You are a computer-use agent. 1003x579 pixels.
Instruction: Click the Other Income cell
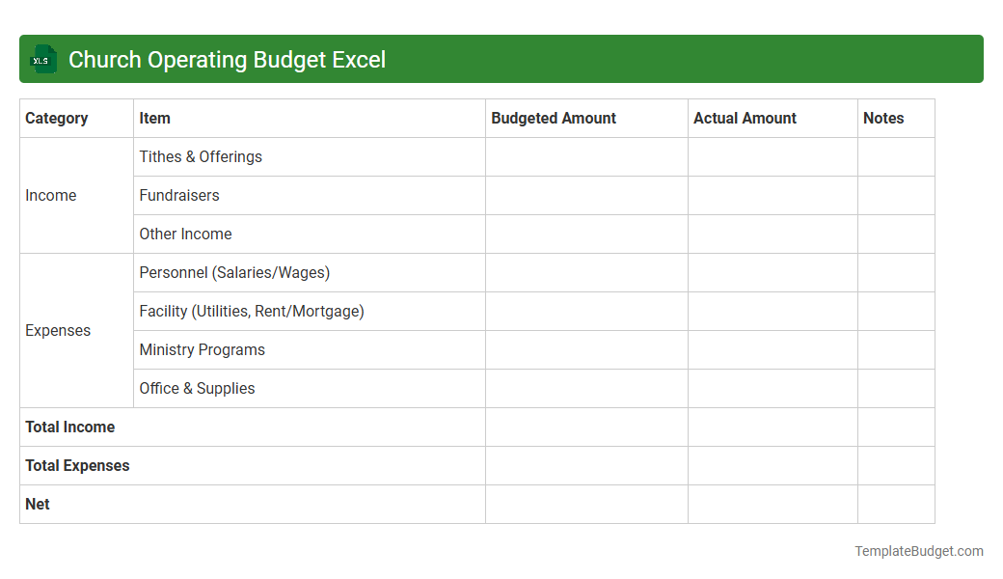tap(185, 234)
